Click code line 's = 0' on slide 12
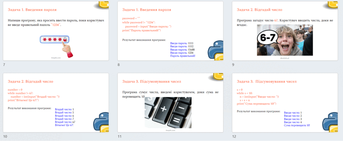This screenshot has width=343, height=141. tap(240, 89)
